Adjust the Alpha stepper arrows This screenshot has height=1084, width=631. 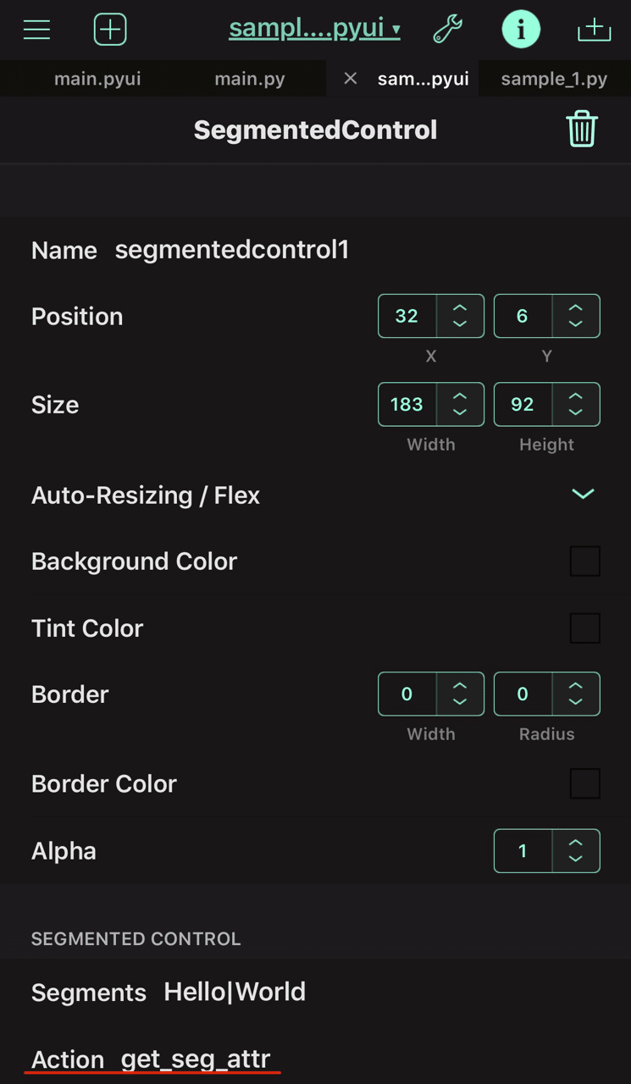[x=576, y=851]
